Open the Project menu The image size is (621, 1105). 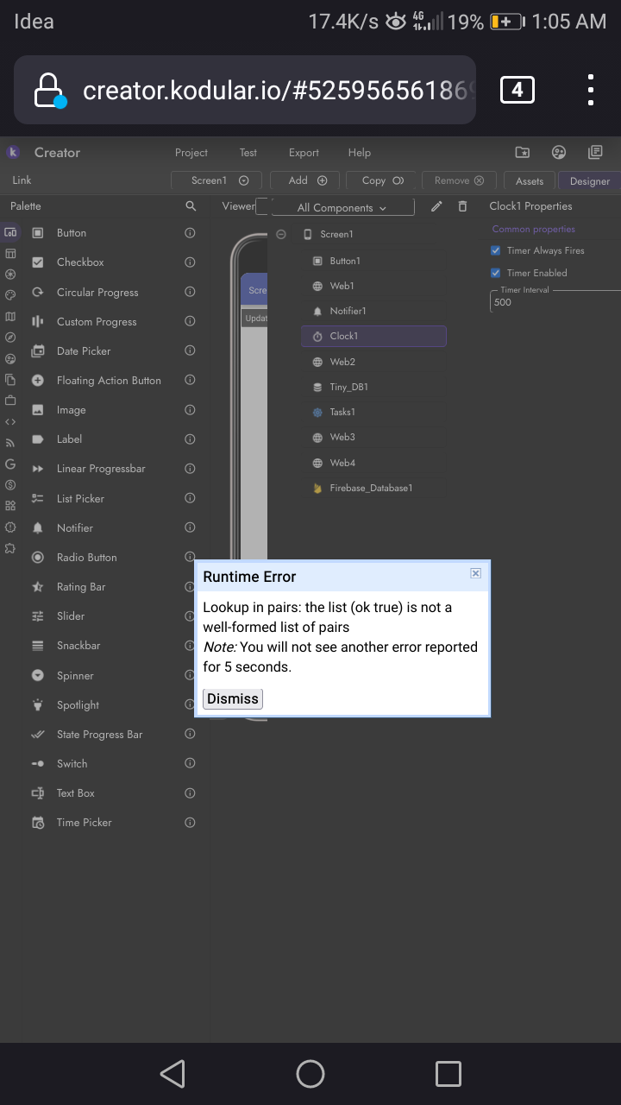(191, 153)
